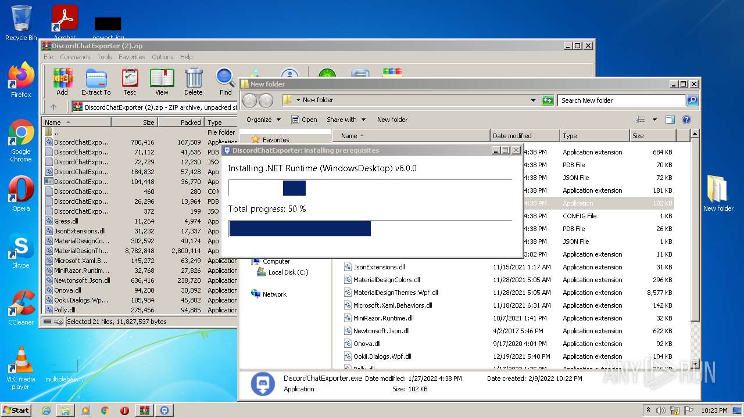Open Explorer help icon
This screenshot has width=744, height=418.
click(686, 120)
